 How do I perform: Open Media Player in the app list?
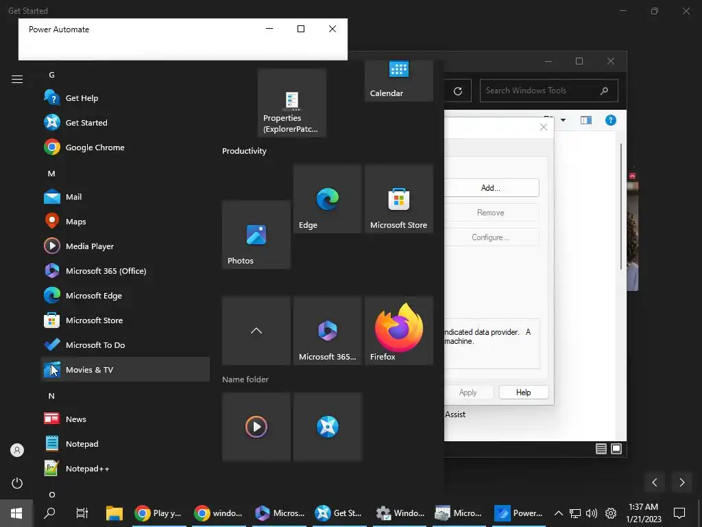coord(125,246)
